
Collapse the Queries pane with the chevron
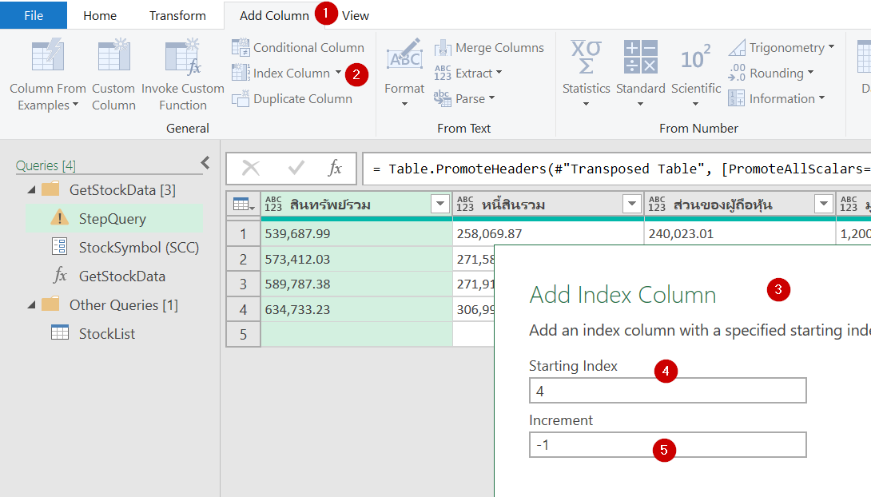(x=205, y=161)
